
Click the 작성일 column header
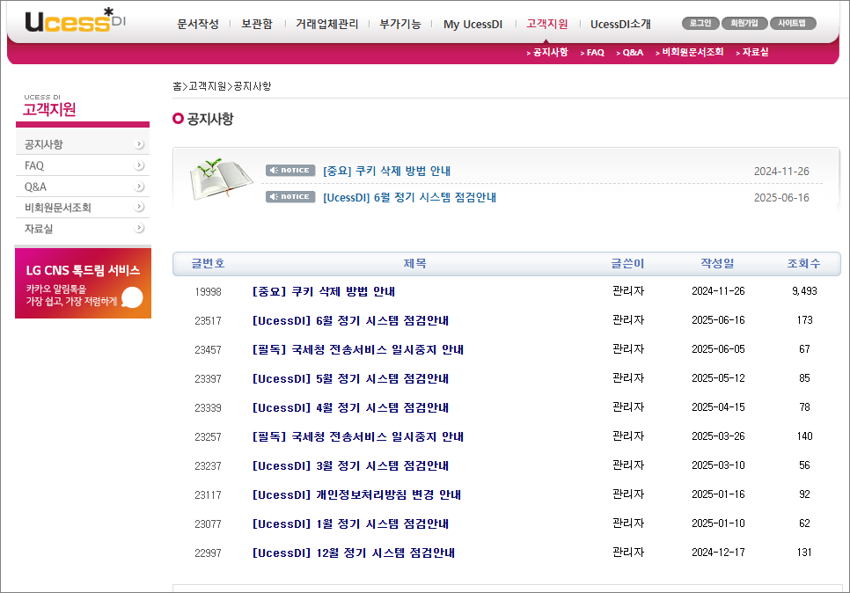click(717, 263)
